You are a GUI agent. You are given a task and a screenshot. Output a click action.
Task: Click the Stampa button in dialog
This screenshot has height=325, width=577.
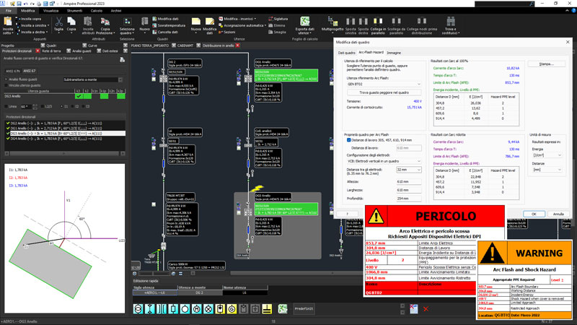[x=546, y=64]
